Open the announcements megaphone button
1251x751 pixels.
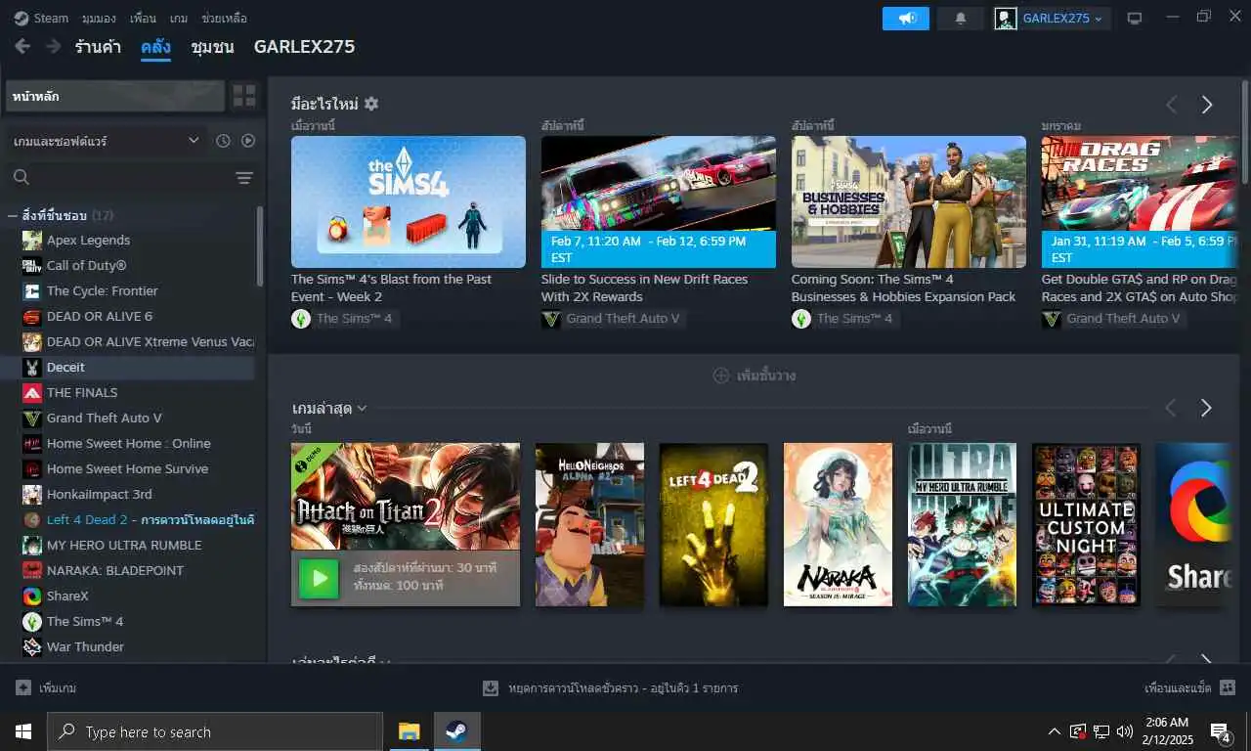pyautogui.click(x=906, y=19)
